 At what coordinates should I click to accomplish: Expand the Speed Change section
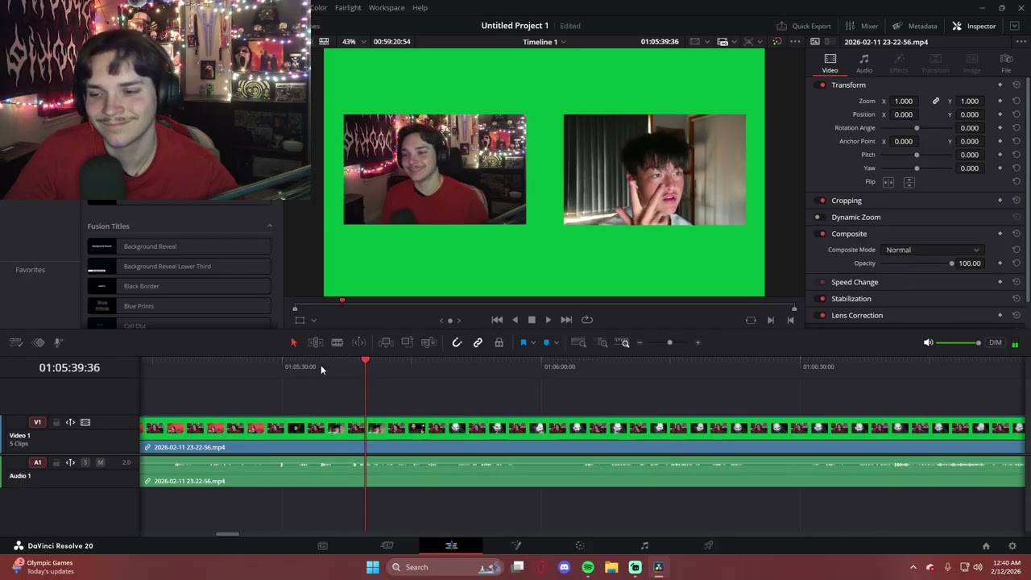click(855, 282)
